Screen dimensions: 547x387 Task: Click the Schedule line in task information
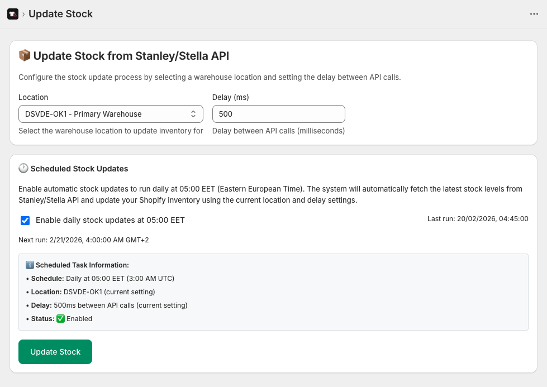point(103,278)
